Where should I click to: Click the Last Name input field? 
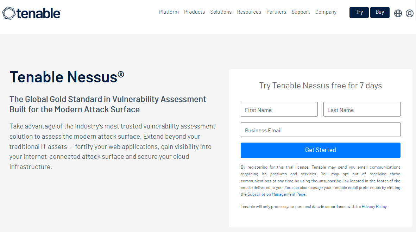click(361, 109)
